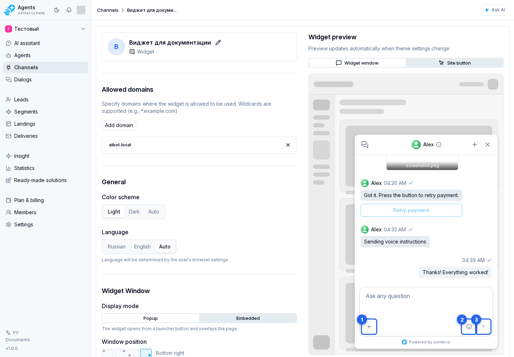Switch to Site button preview tab
The image size is (514, 357).
(x=455, y=63)
